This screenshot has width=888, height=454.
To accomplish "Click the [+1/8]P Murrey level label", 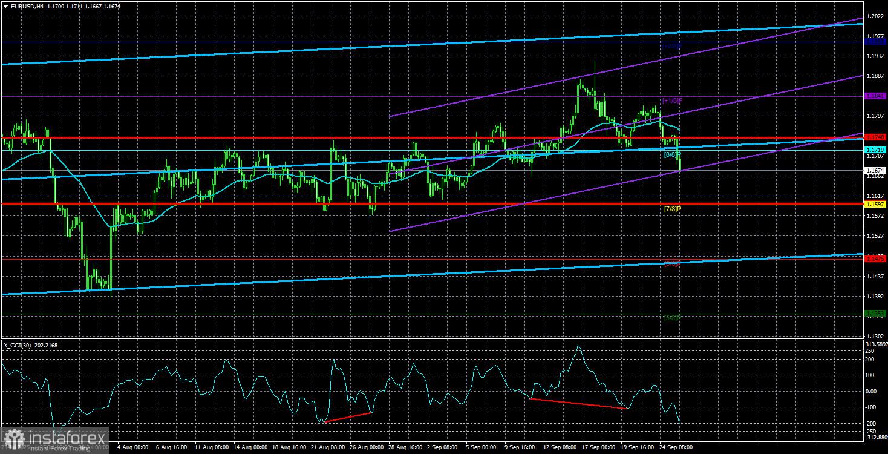I will pyautogui.click(x=672, y=100).
